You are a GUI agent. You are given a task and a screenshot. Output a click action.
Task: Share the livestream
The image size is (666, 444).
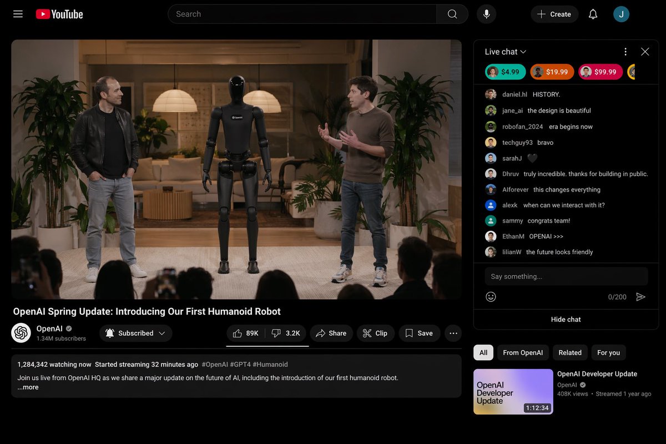pyautogui.click(x=331, y=333)
